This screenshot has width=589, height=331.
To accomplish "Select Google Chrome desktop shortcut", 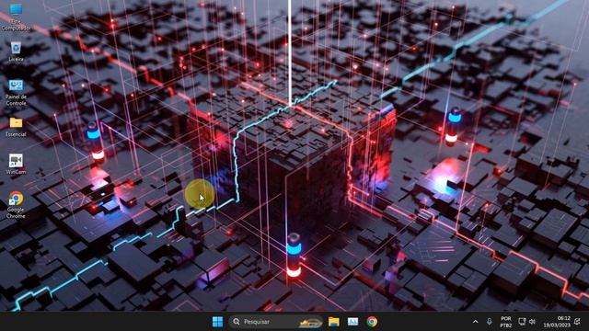I will click(x=16, y=204).
